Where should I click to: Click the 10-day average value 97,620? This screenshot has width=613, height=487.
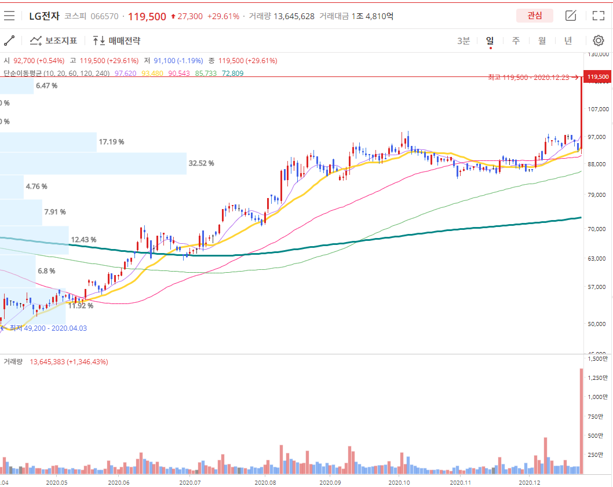(x=126, y=73)
